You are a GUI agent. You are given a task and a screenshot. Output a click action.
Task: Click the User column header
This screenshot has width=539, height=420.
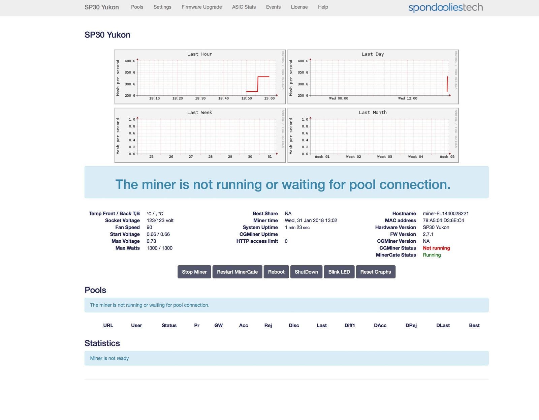136,325
